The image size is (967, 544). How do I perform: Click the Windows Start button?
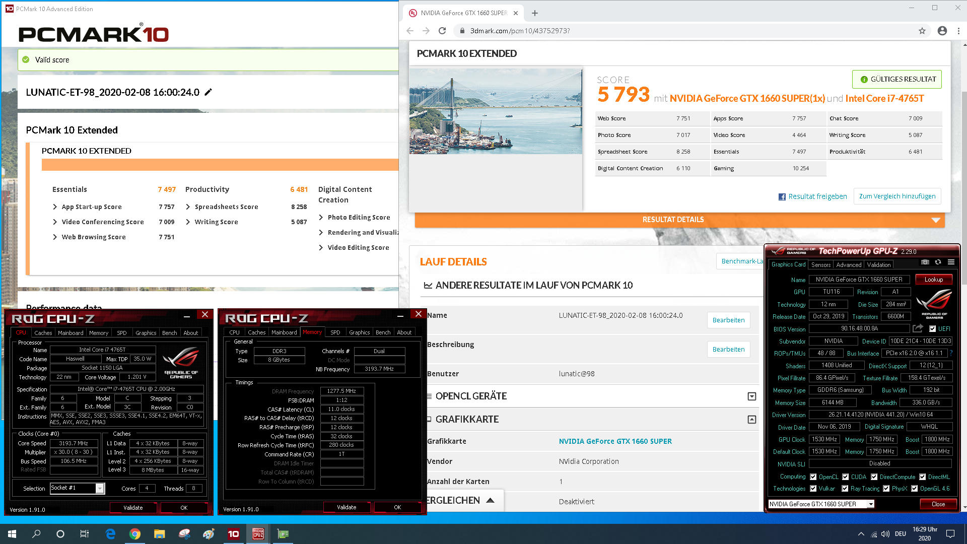(12, 534)
